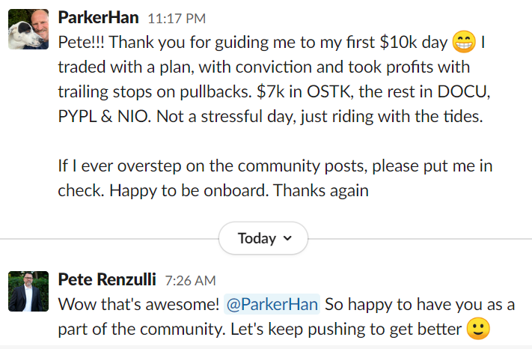Open the Pete Renzulli sender name

[107, 280]
